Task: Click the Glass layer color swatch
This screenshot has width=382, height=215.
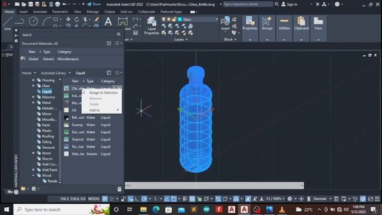Action: pos(180,19)
